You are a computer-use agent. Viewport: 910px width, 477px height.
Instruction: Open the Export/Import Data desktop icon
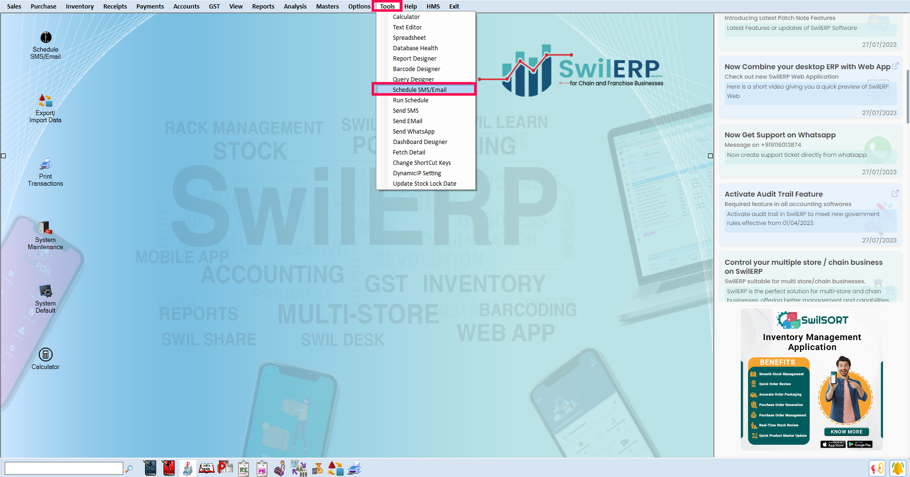(x=45, y=108)
